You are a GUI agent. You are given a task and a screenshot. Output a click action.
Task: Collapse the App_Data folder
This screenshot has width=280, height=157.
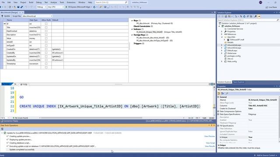[x=222, y=37]
